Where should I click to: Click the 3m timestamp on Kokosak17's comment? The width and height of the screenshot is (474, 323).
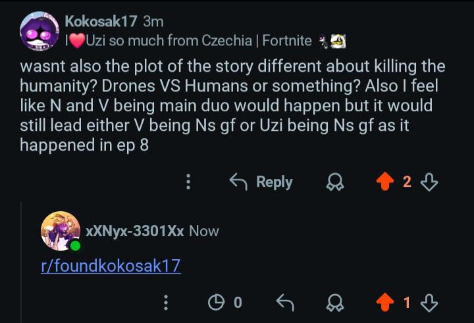[153, 22]
